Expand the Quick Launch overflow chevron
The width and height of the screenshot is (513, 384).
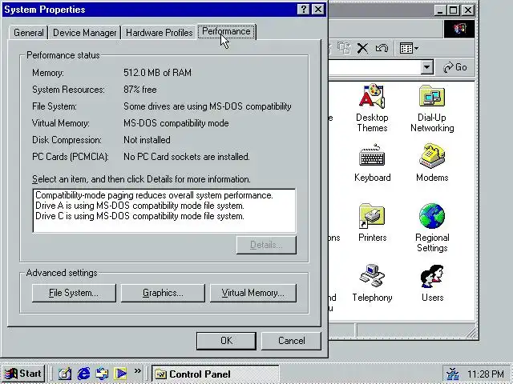coord(137,371)
